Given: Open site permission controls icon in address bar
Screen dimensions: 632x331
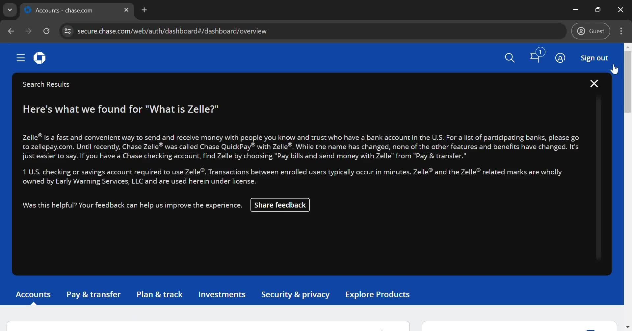Looking at the screenshot, I should coord(68,31).
